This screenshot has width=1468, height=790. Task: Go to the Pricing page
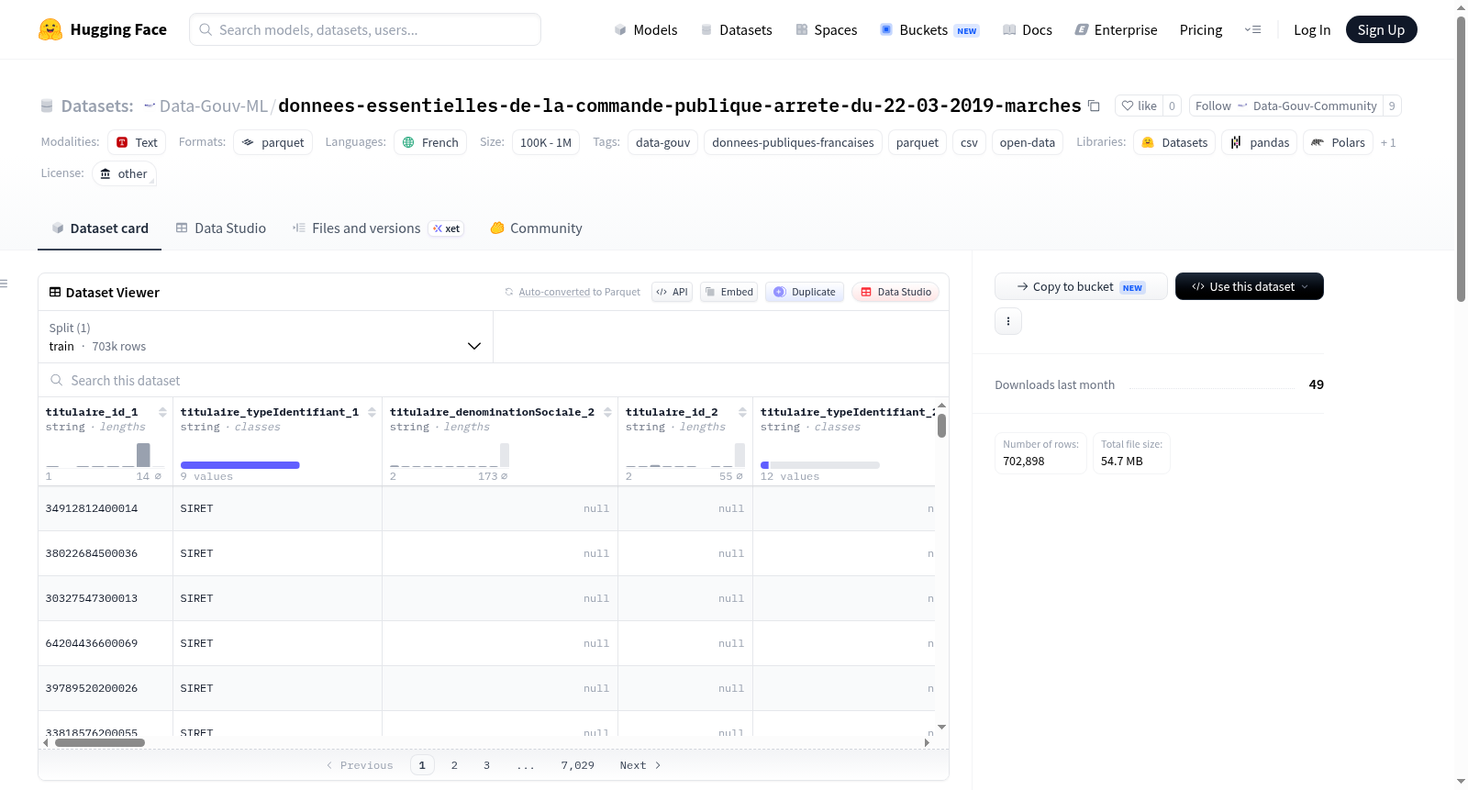(x=1201, y=29)
